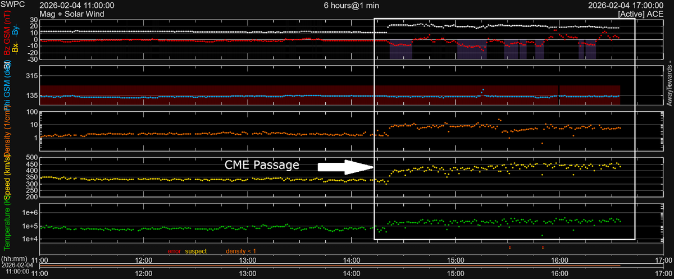The image size is (674, 279).
Task: Click the red 'error' legend entry
Action: point(175,251)
